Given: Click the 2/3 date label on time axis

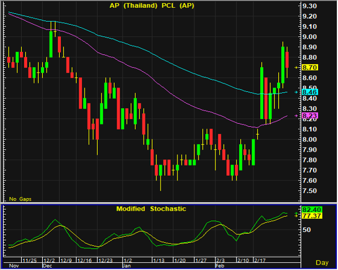Looking at the screenshot, I should 220,260.
